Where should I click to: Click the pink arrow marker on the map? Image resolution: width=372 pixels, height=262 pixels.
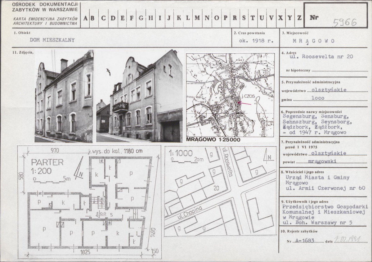[244, 103]
